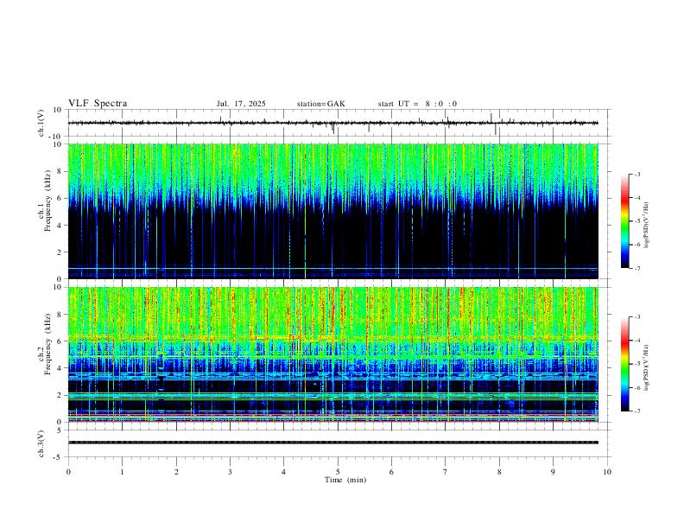This screenshot has width=684, height=529.
Task: Click time axis tick label "9"
Action: pos(553,472)
